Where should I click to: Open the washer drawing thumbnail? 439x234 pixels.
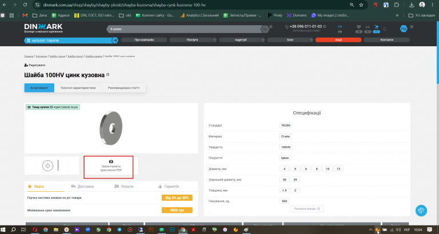click(52, 166)
